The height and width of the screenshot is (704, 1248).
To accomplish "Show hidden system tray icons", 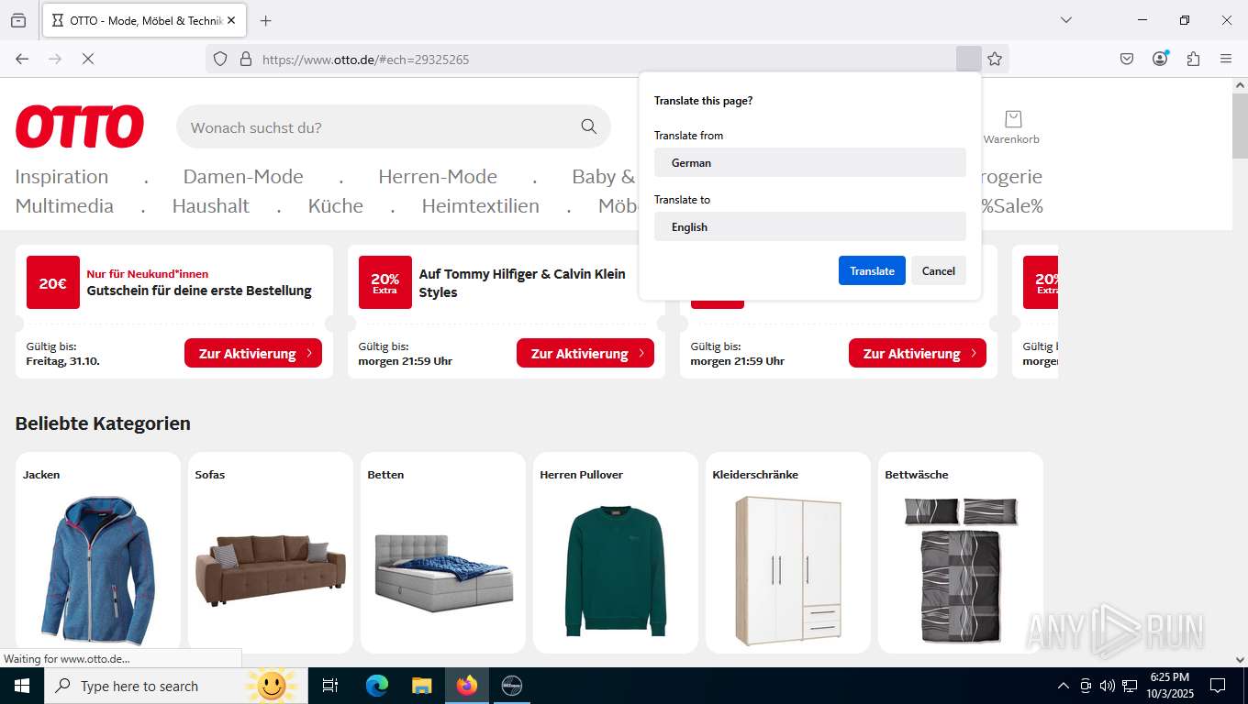I will [x=1064, y=686].
